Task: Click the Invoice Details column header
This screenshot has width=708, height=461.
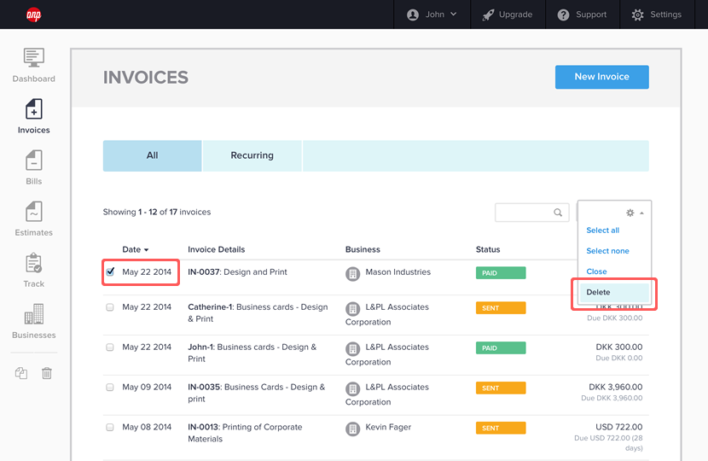Action: coord(217,249)
